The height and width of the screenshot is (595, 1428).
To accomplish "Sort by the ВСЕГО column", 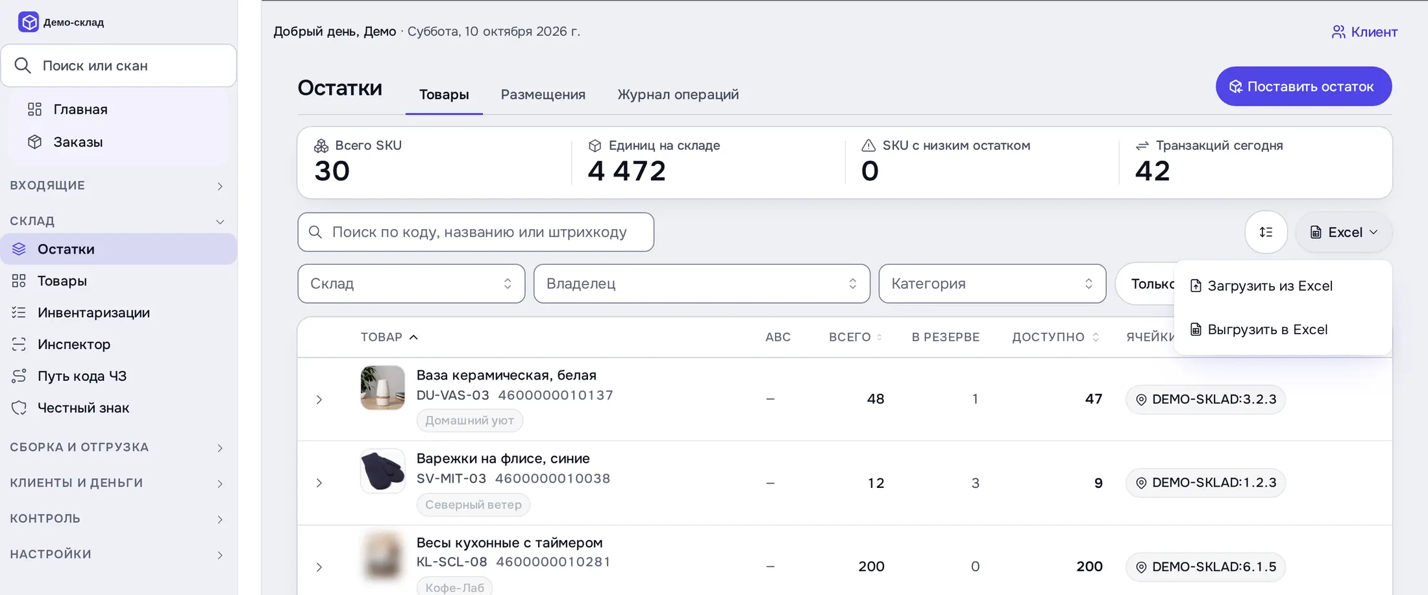I will (x=855, y=337).
